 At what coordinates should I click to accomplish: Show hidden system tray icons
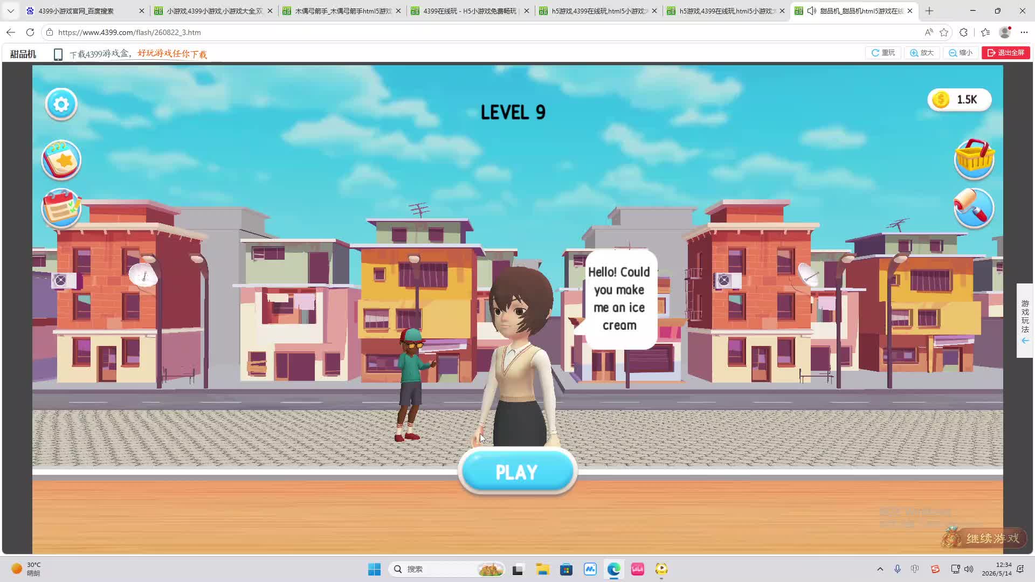[880, 569]
